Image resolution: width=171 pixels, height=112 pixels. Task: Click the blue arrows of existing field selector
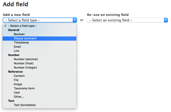click(x=166, y=20)
